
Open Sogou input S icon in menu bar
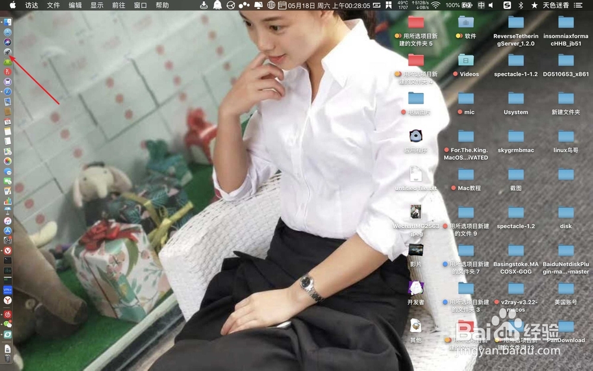point(507,5)
